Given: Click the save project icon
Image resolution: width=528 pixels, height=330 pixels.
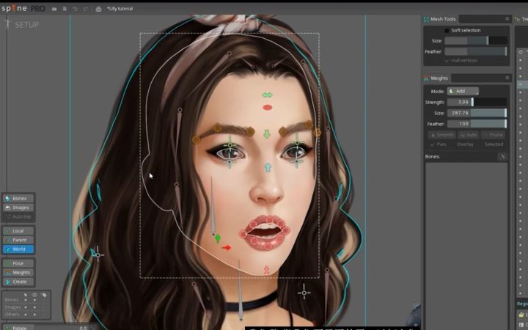Looking at the screenshot, I should [65, 9].
